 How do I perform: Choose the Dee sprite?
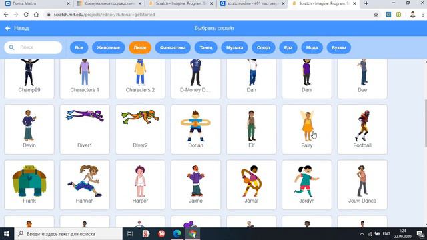tap(362, 79)
